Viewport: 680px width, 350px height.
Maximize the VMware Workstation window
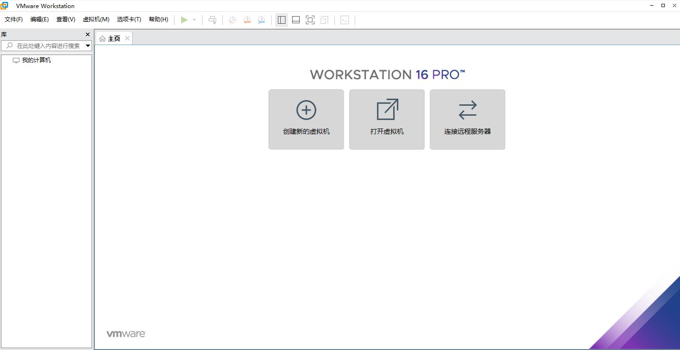(x=663, y=5)
